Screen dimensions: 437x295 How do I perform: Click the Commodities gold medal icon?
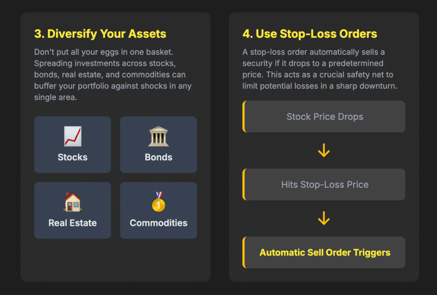click(158, 202)
